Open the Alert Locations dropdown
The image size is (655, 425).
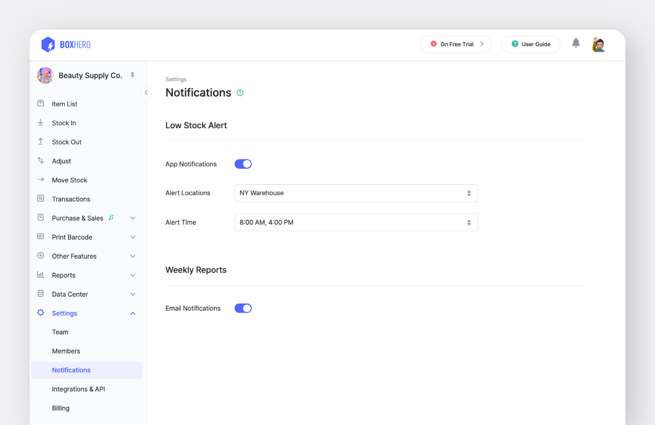(x=356, y=193)
